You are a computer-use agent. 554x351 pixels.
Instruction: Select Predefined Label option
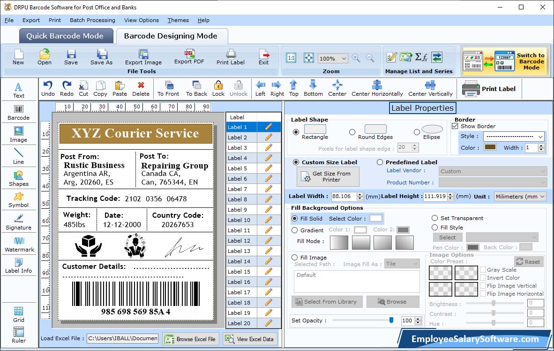pos(380,162)
